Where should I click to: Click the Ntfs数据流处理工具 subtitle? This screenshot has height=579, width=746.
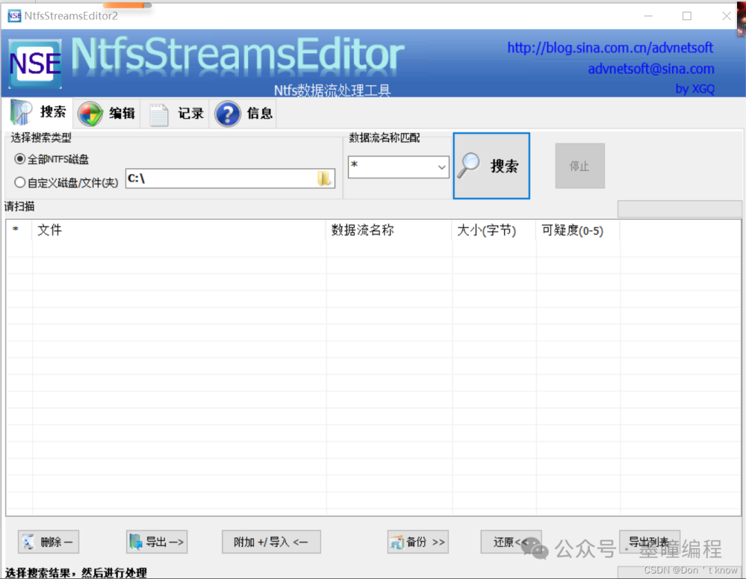tap(332, 90)
